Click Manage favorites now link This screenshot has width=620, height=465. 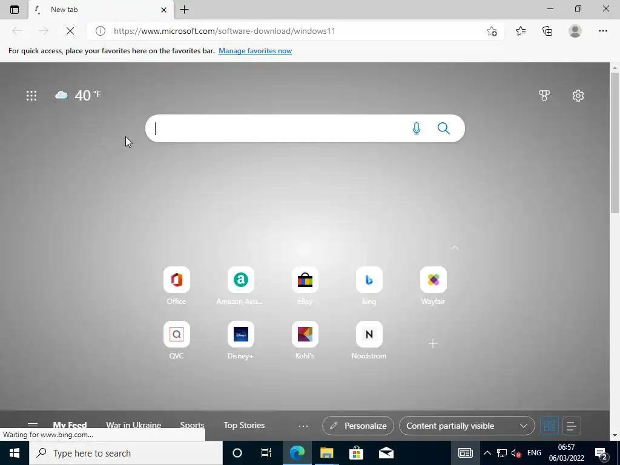pos(255,51)
